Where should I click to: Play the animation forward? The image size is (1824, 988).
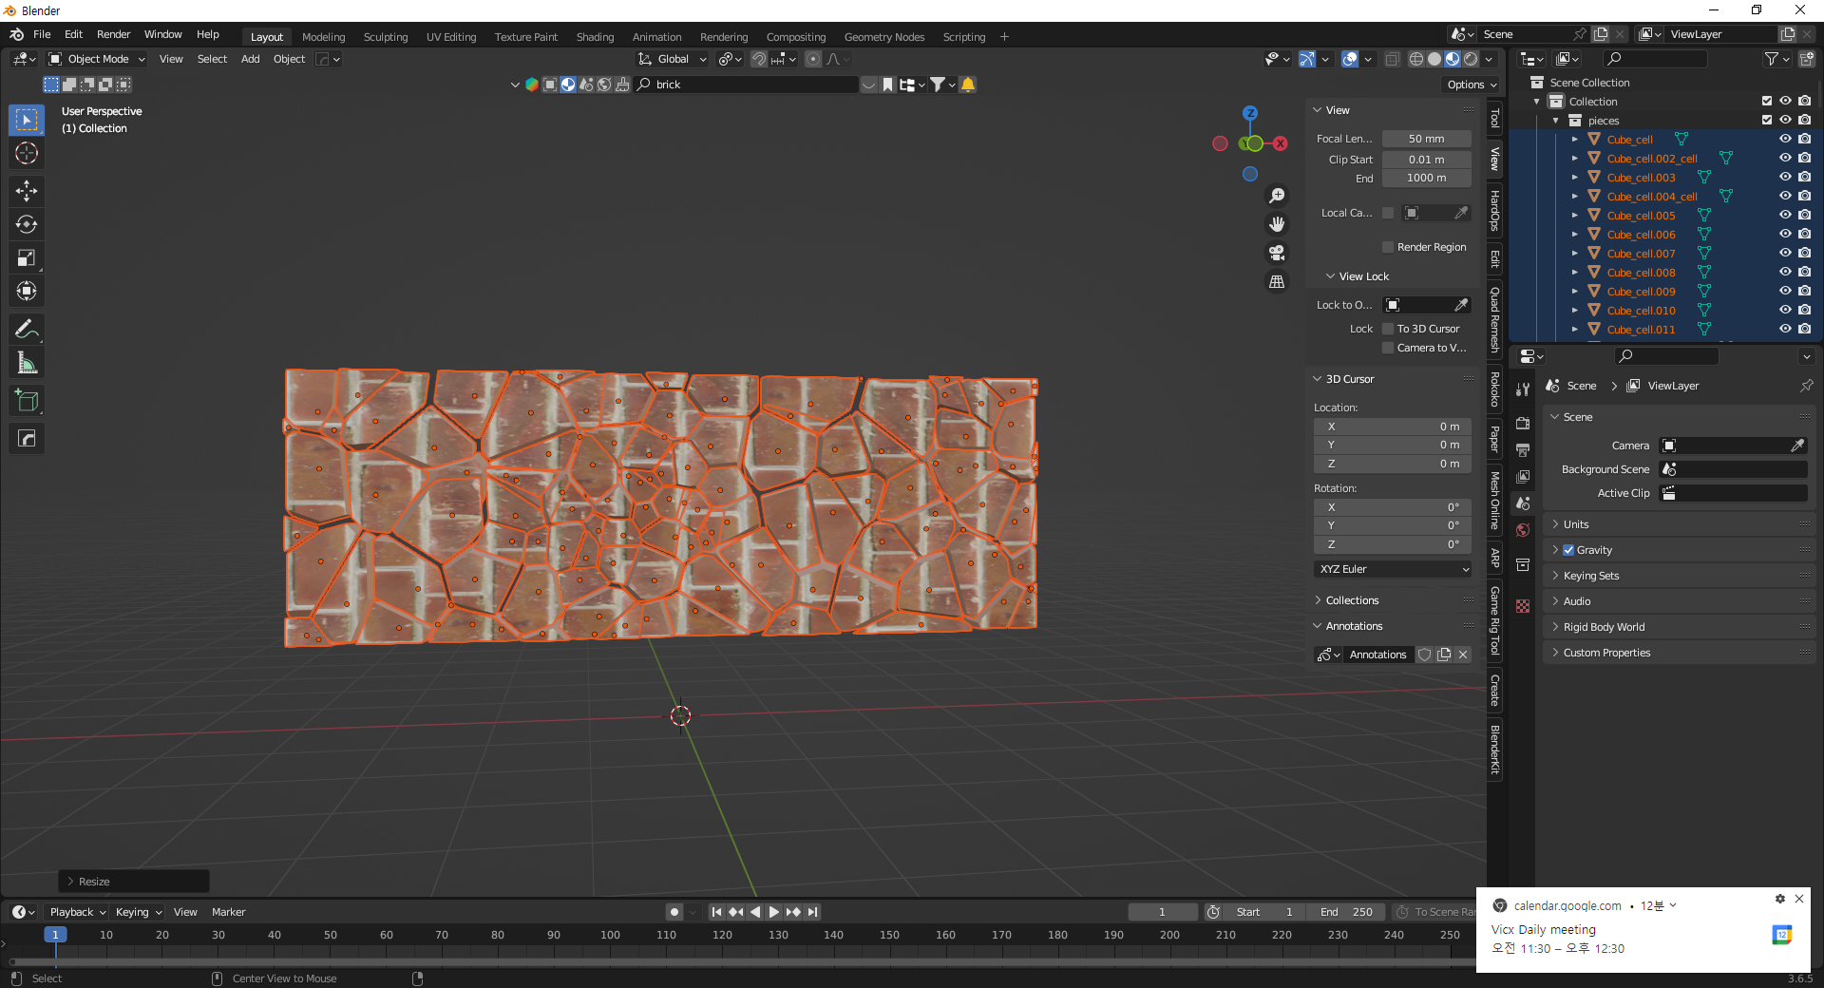coord(774,912)
